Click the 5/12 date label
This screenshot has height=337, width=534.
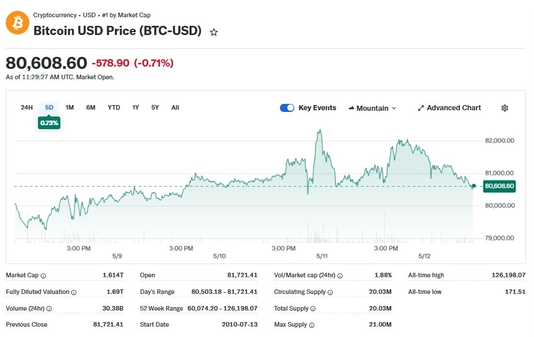[424, 256]
